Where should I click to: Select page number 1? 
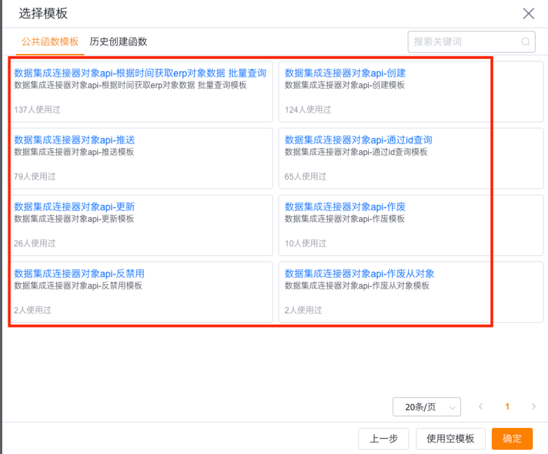(507, 407)
